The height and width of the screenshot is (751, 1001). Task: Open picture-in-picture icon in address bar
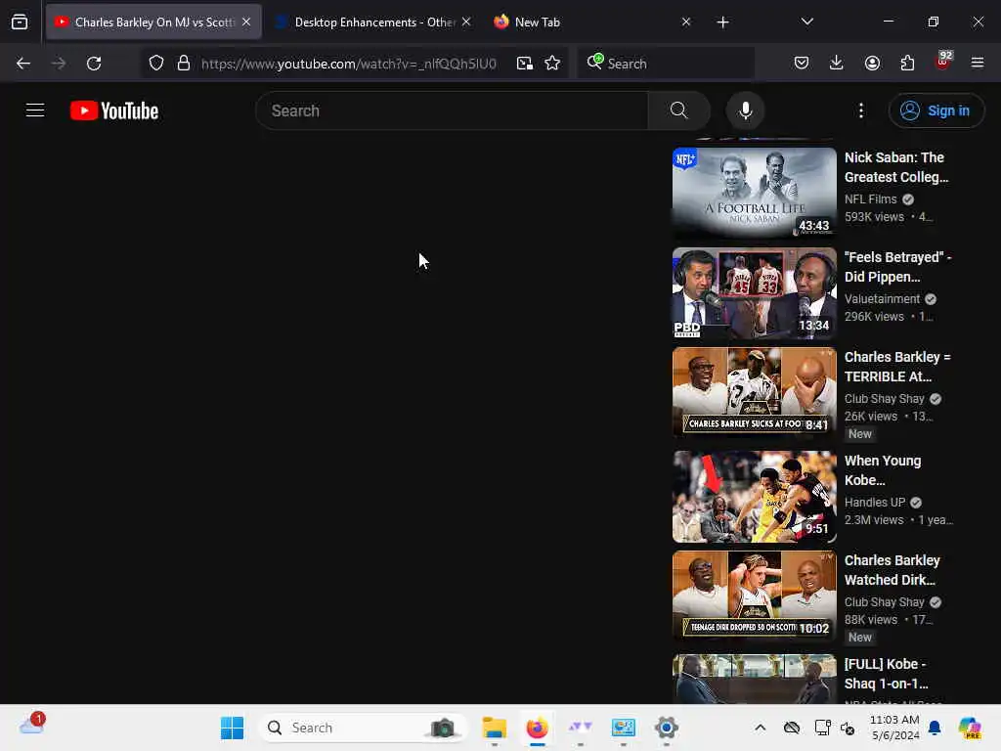coord(525,64)
